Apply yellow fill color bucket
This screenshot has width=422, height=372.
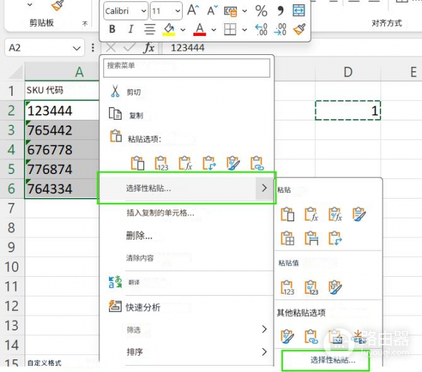pos(169,29)
